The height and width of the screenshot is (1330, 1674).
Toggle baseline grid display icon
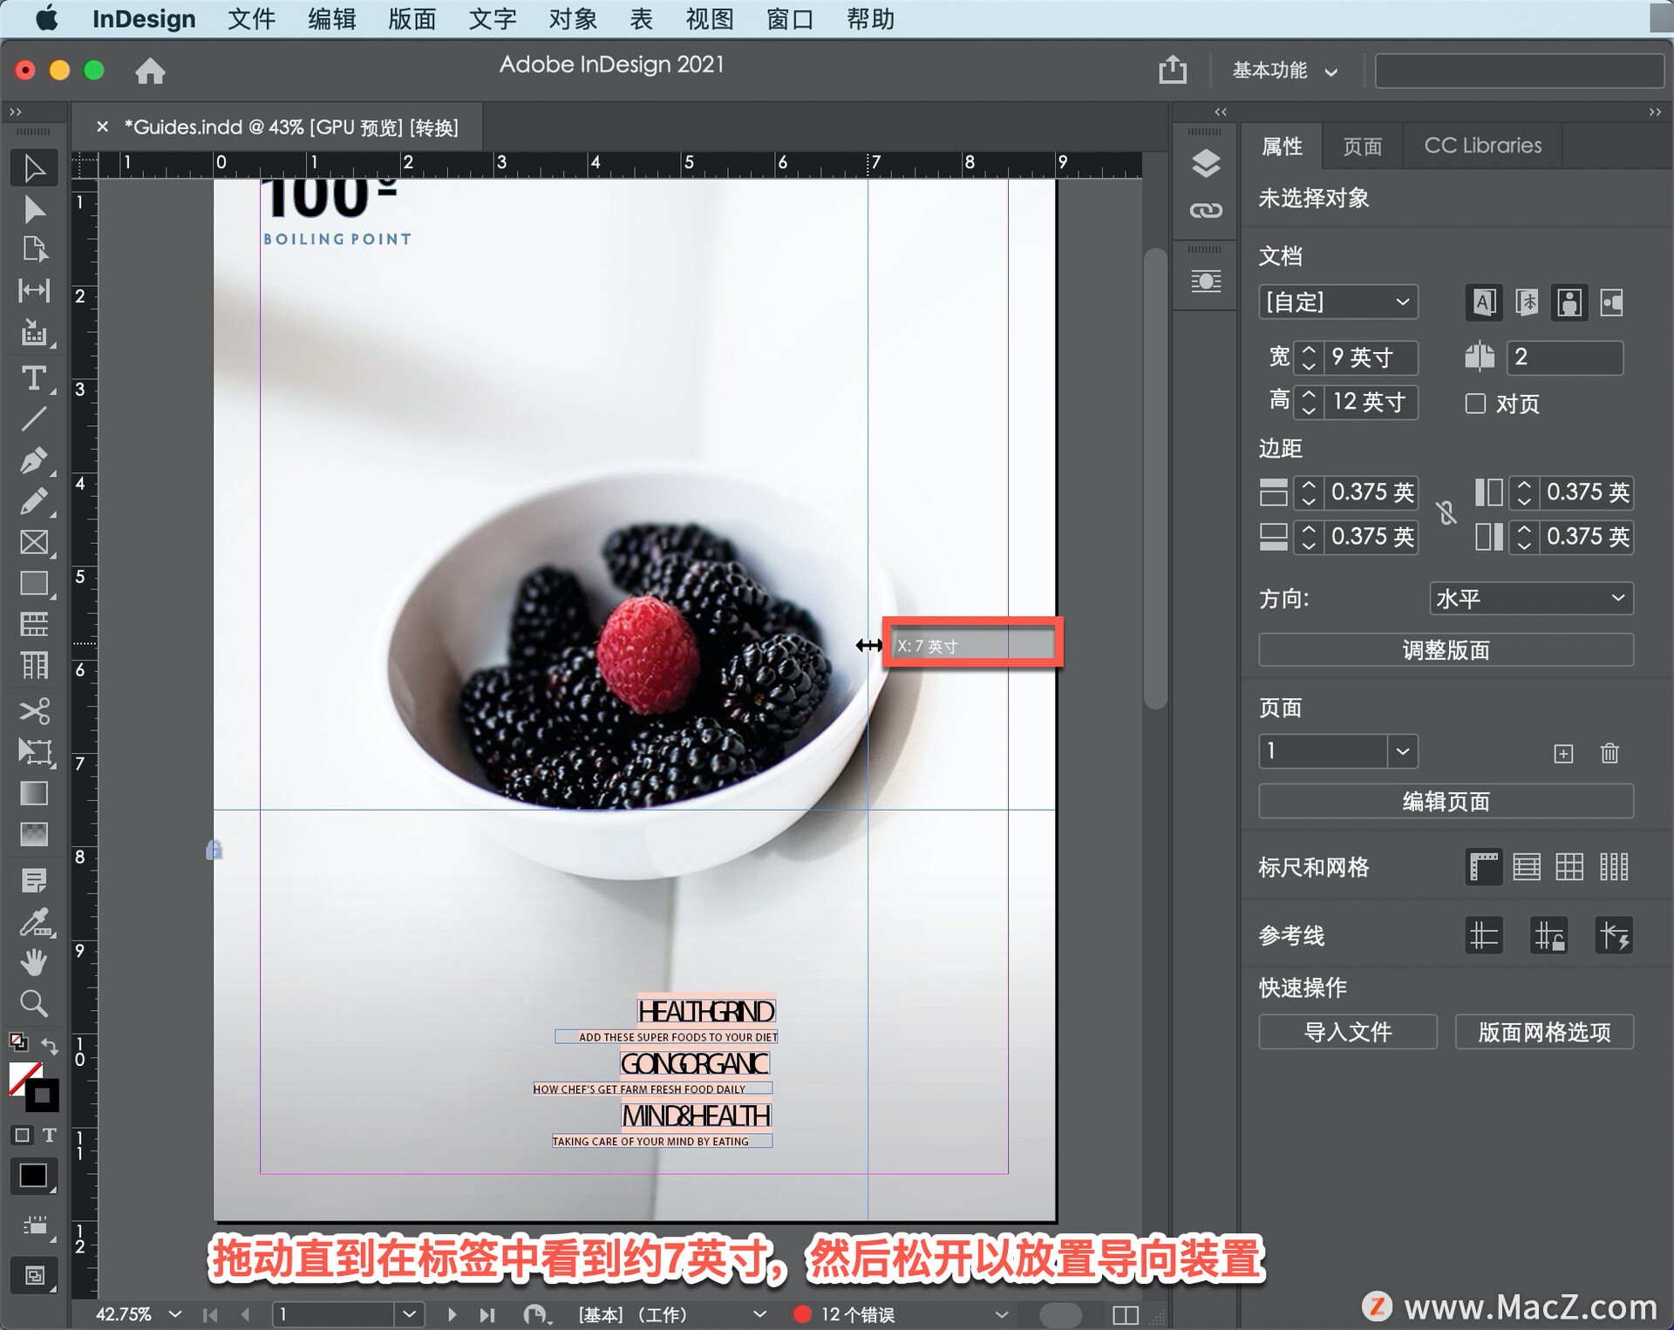point(1527,867)
